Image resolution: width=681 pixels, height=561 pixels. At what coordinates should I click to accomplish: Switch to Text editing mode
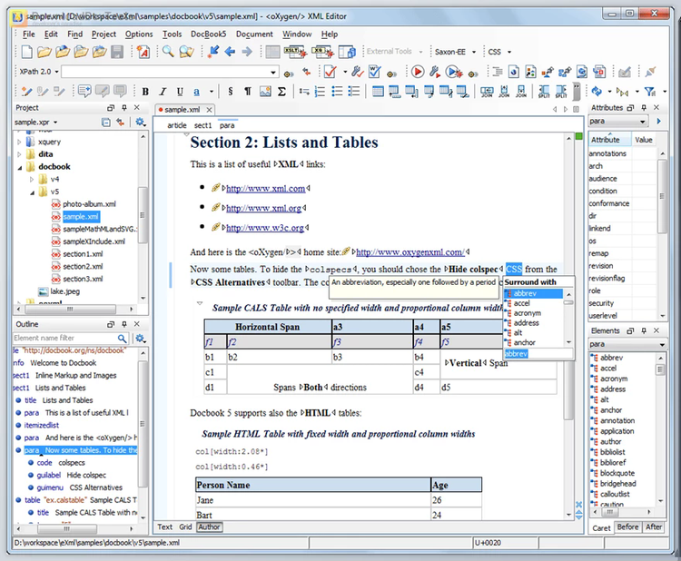click(x=164, y=527)
